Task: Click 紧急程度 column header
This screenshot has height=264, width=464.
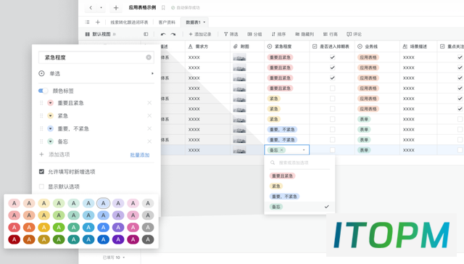Action: tap(286, 46)
